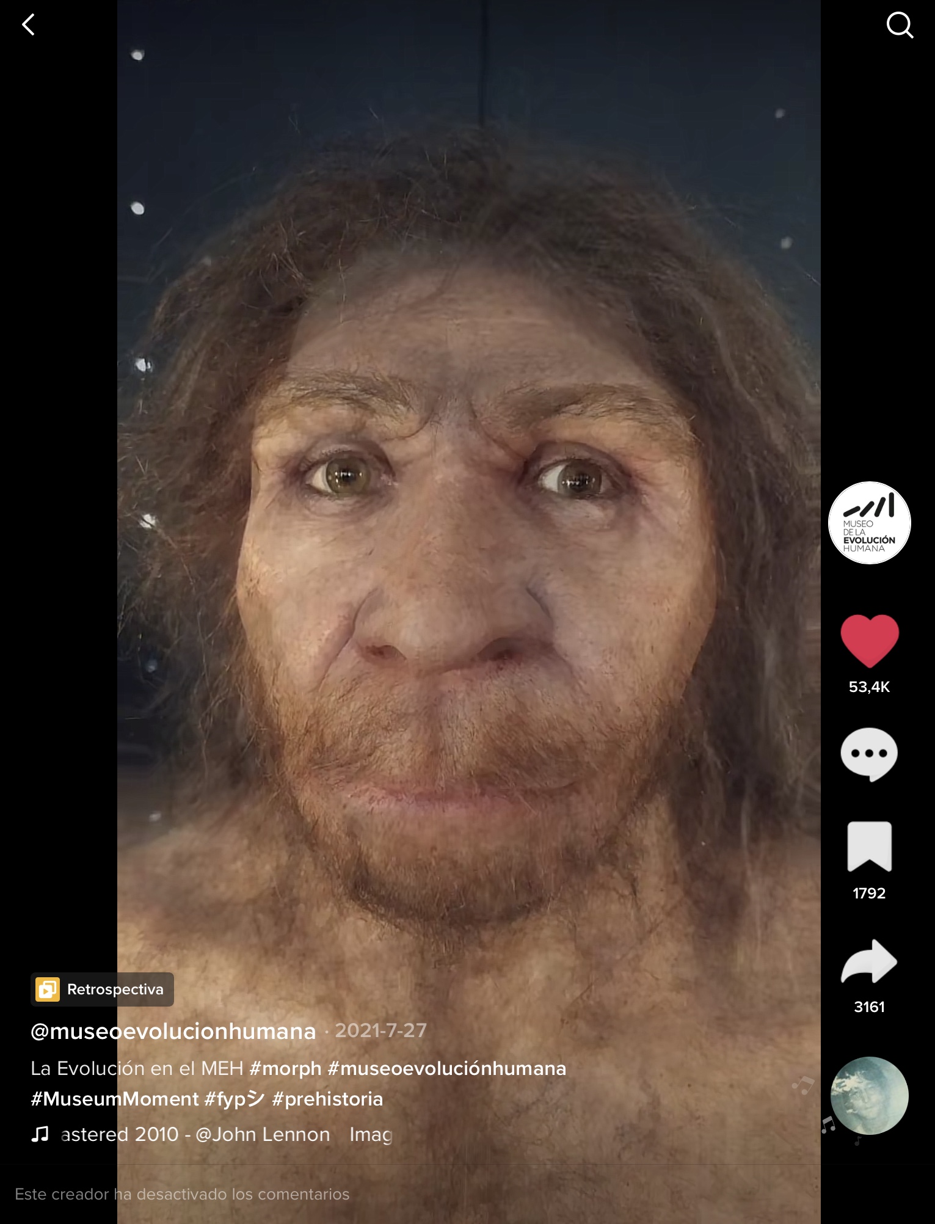The width and height of the screenshot is (935, 1224).
Task: Pause the video by tapping the face
Action: click(468, 550)
